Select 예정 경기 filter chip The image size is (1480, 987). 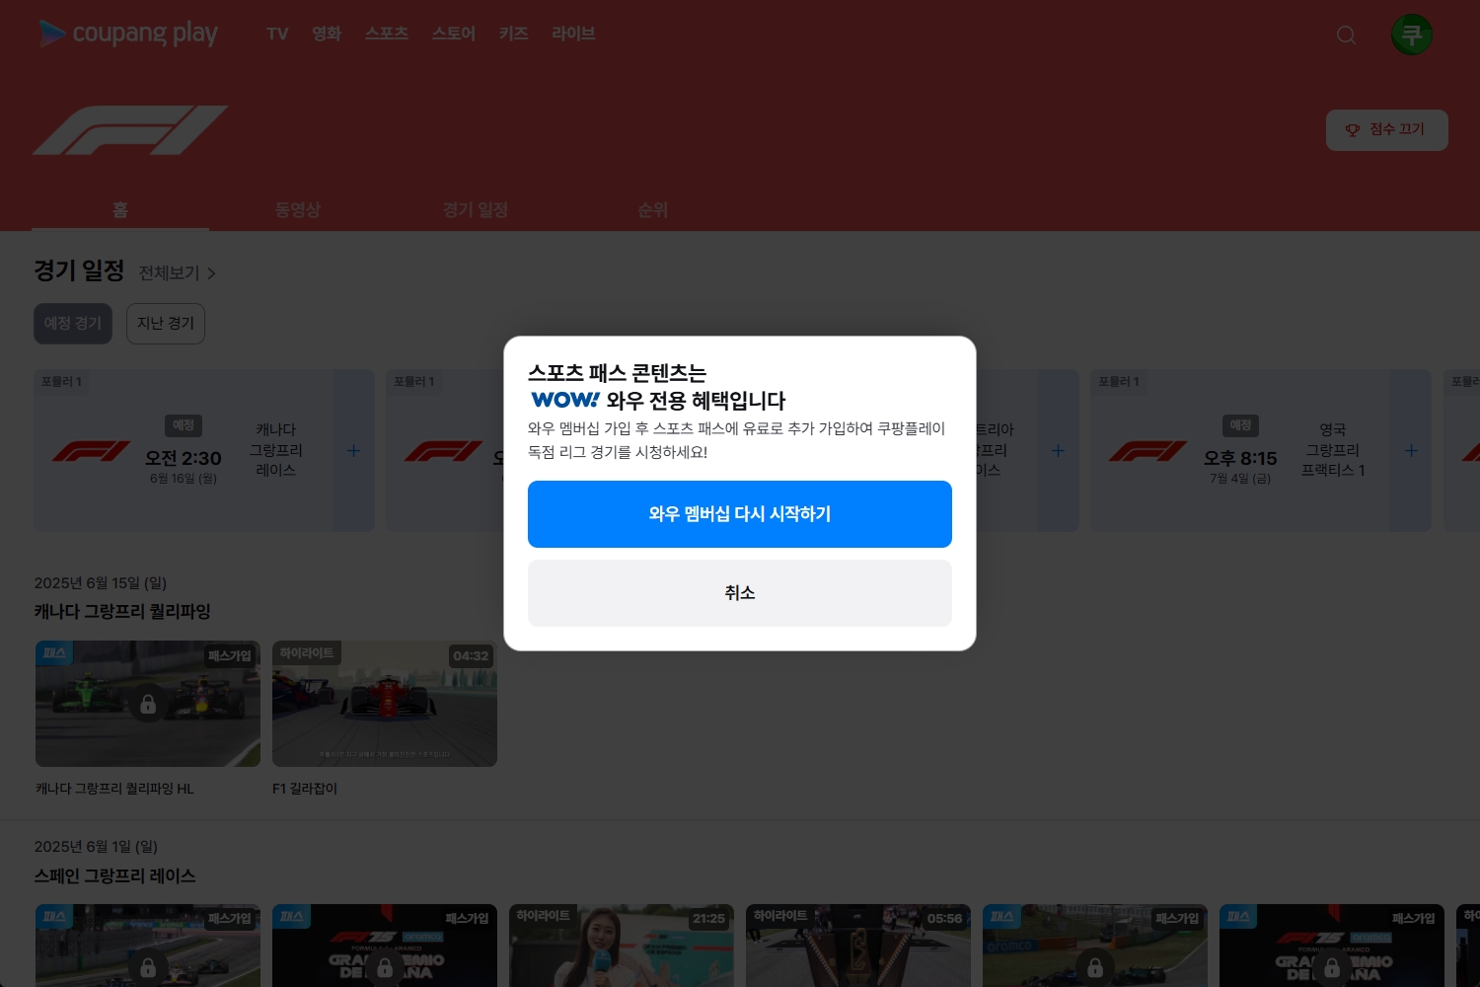73,324
